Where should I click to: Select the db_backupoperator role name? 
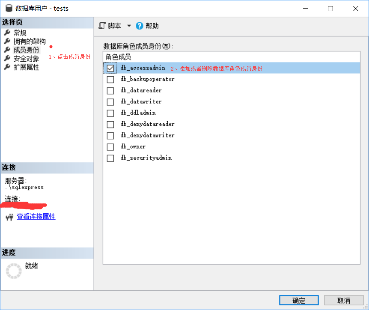pos(147,79)
